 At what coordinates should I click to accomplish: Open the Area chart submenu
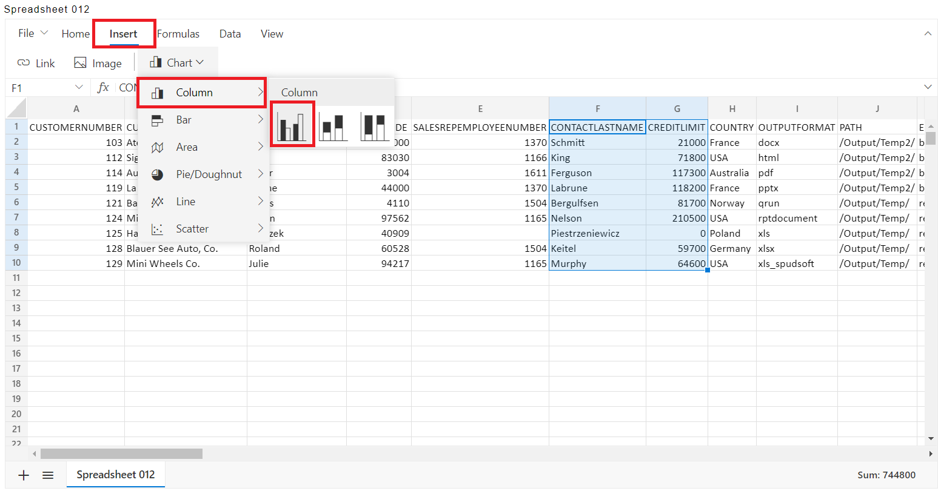(203, 147)
